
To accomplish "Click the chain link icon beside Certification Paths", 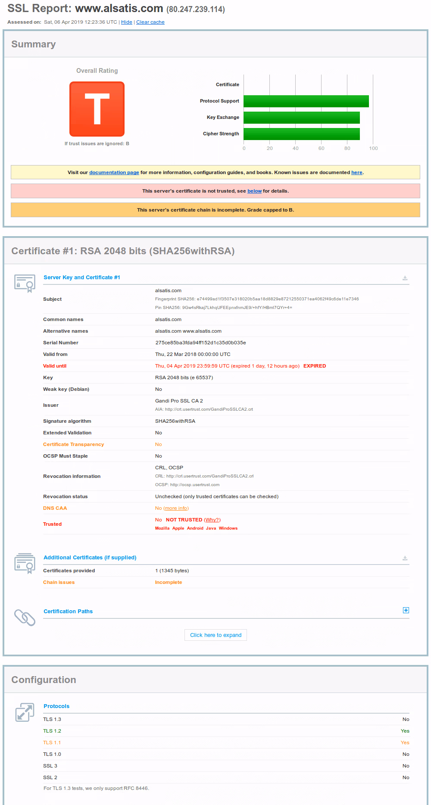I will click(25, 618).
